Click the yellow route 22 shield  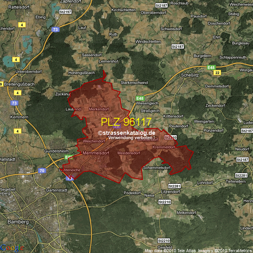(217, 73)
